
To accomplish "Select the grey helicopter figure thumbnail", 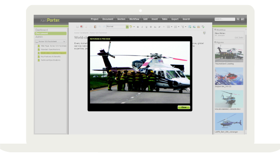I will (x=229, y=99).
